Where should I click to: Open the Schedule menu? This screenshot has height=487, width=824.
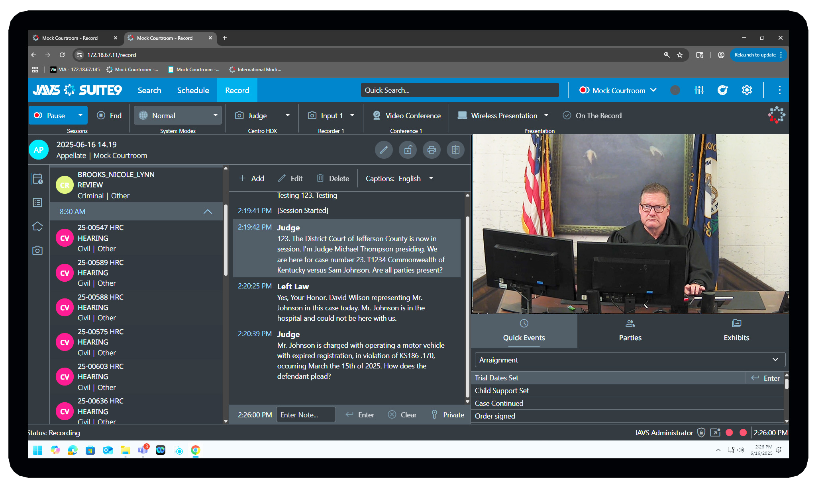coord(193,90)
